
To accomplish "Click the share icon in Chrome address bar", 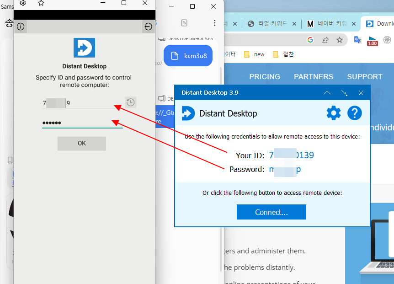I will coord(325,40).
